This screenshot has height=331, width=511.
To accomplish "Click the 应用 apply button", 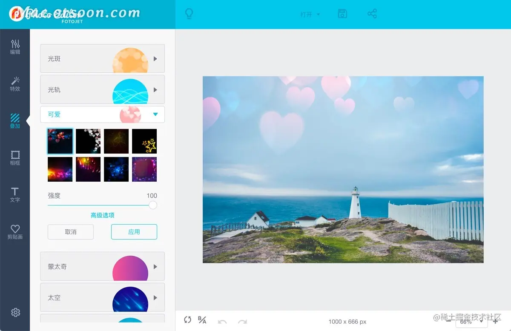I will click(x=134, y=232).
